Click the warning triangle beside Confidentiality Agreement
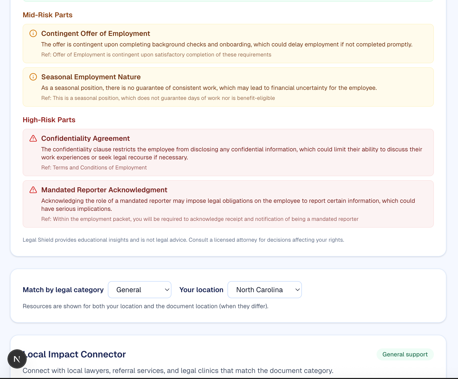 [33, 138]
